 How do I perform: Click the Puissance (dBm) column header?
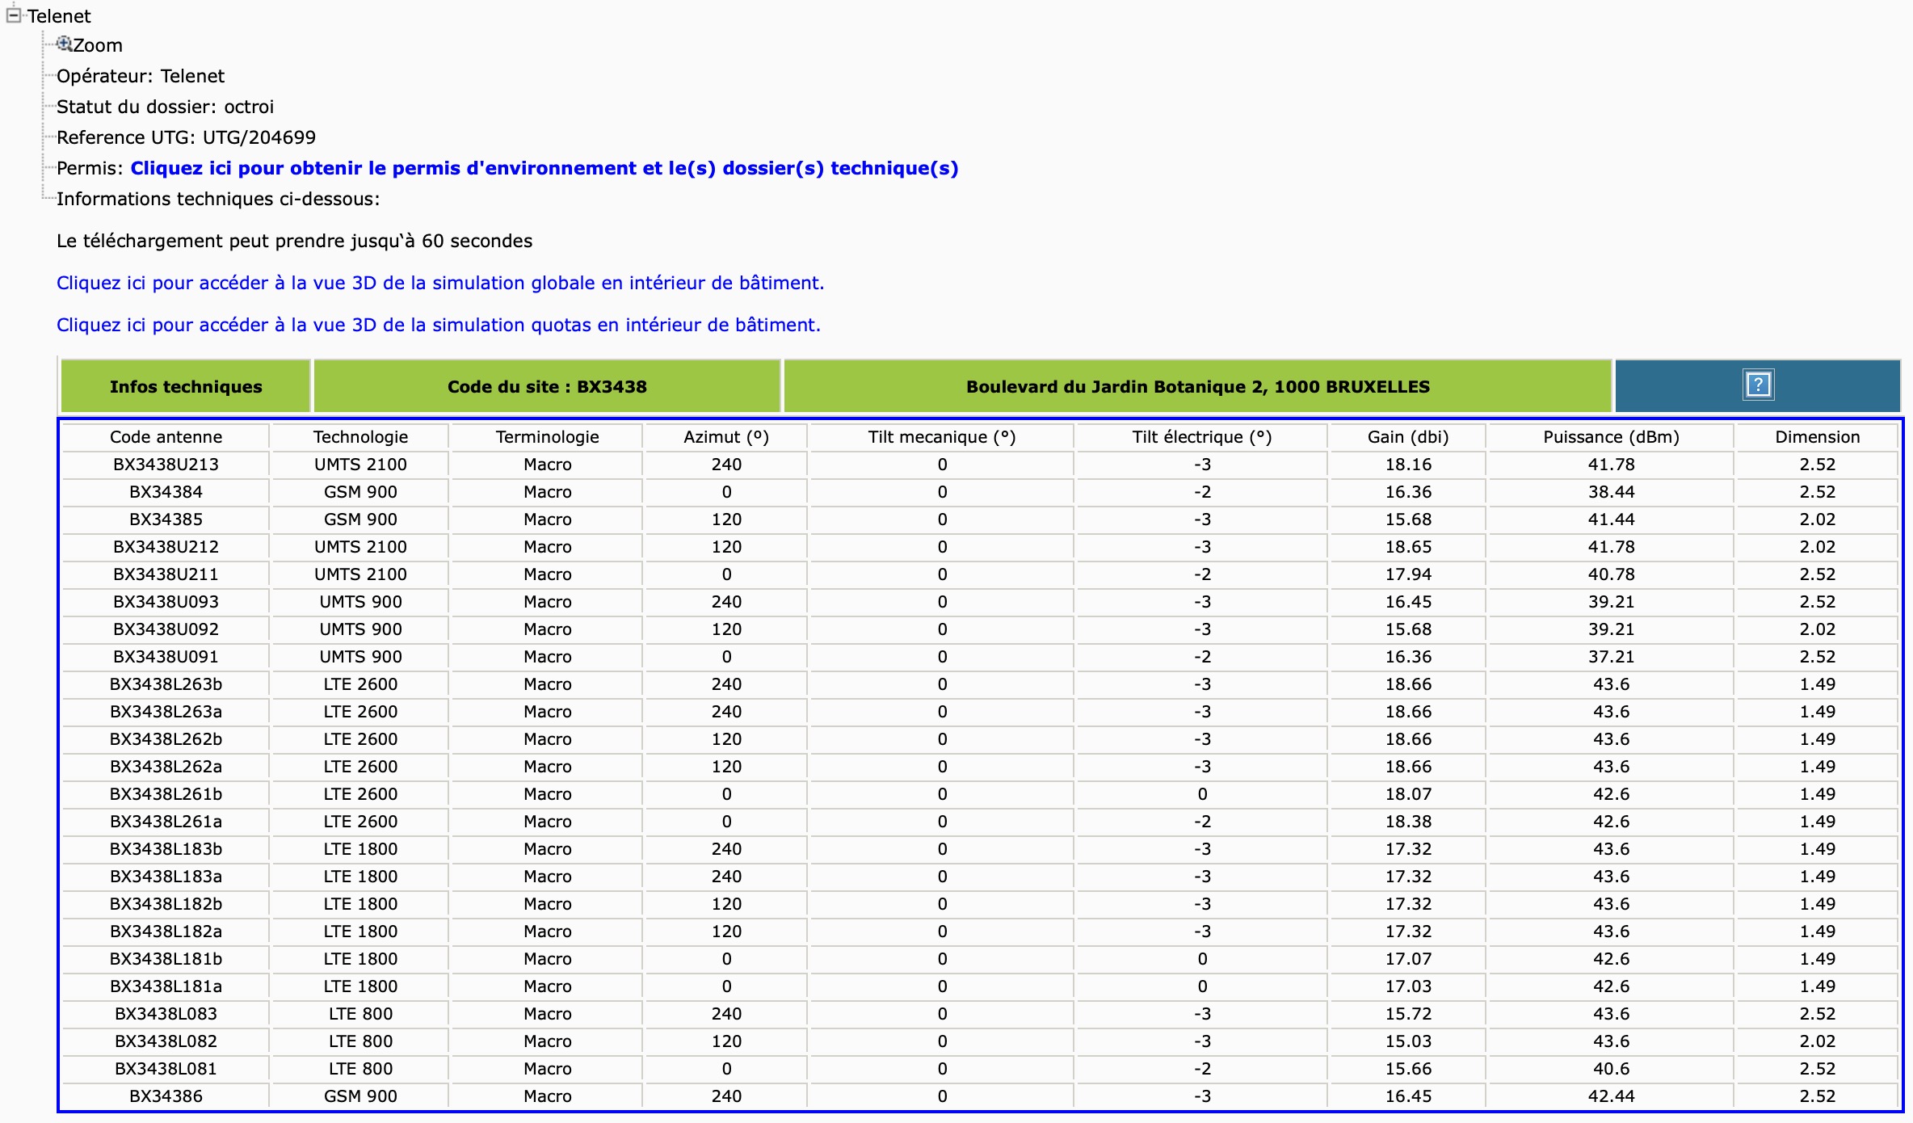coord(1611,437)
